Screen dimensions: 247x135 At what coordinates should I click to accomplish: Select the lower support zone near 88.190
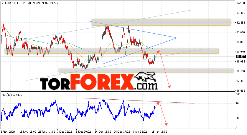146,70
